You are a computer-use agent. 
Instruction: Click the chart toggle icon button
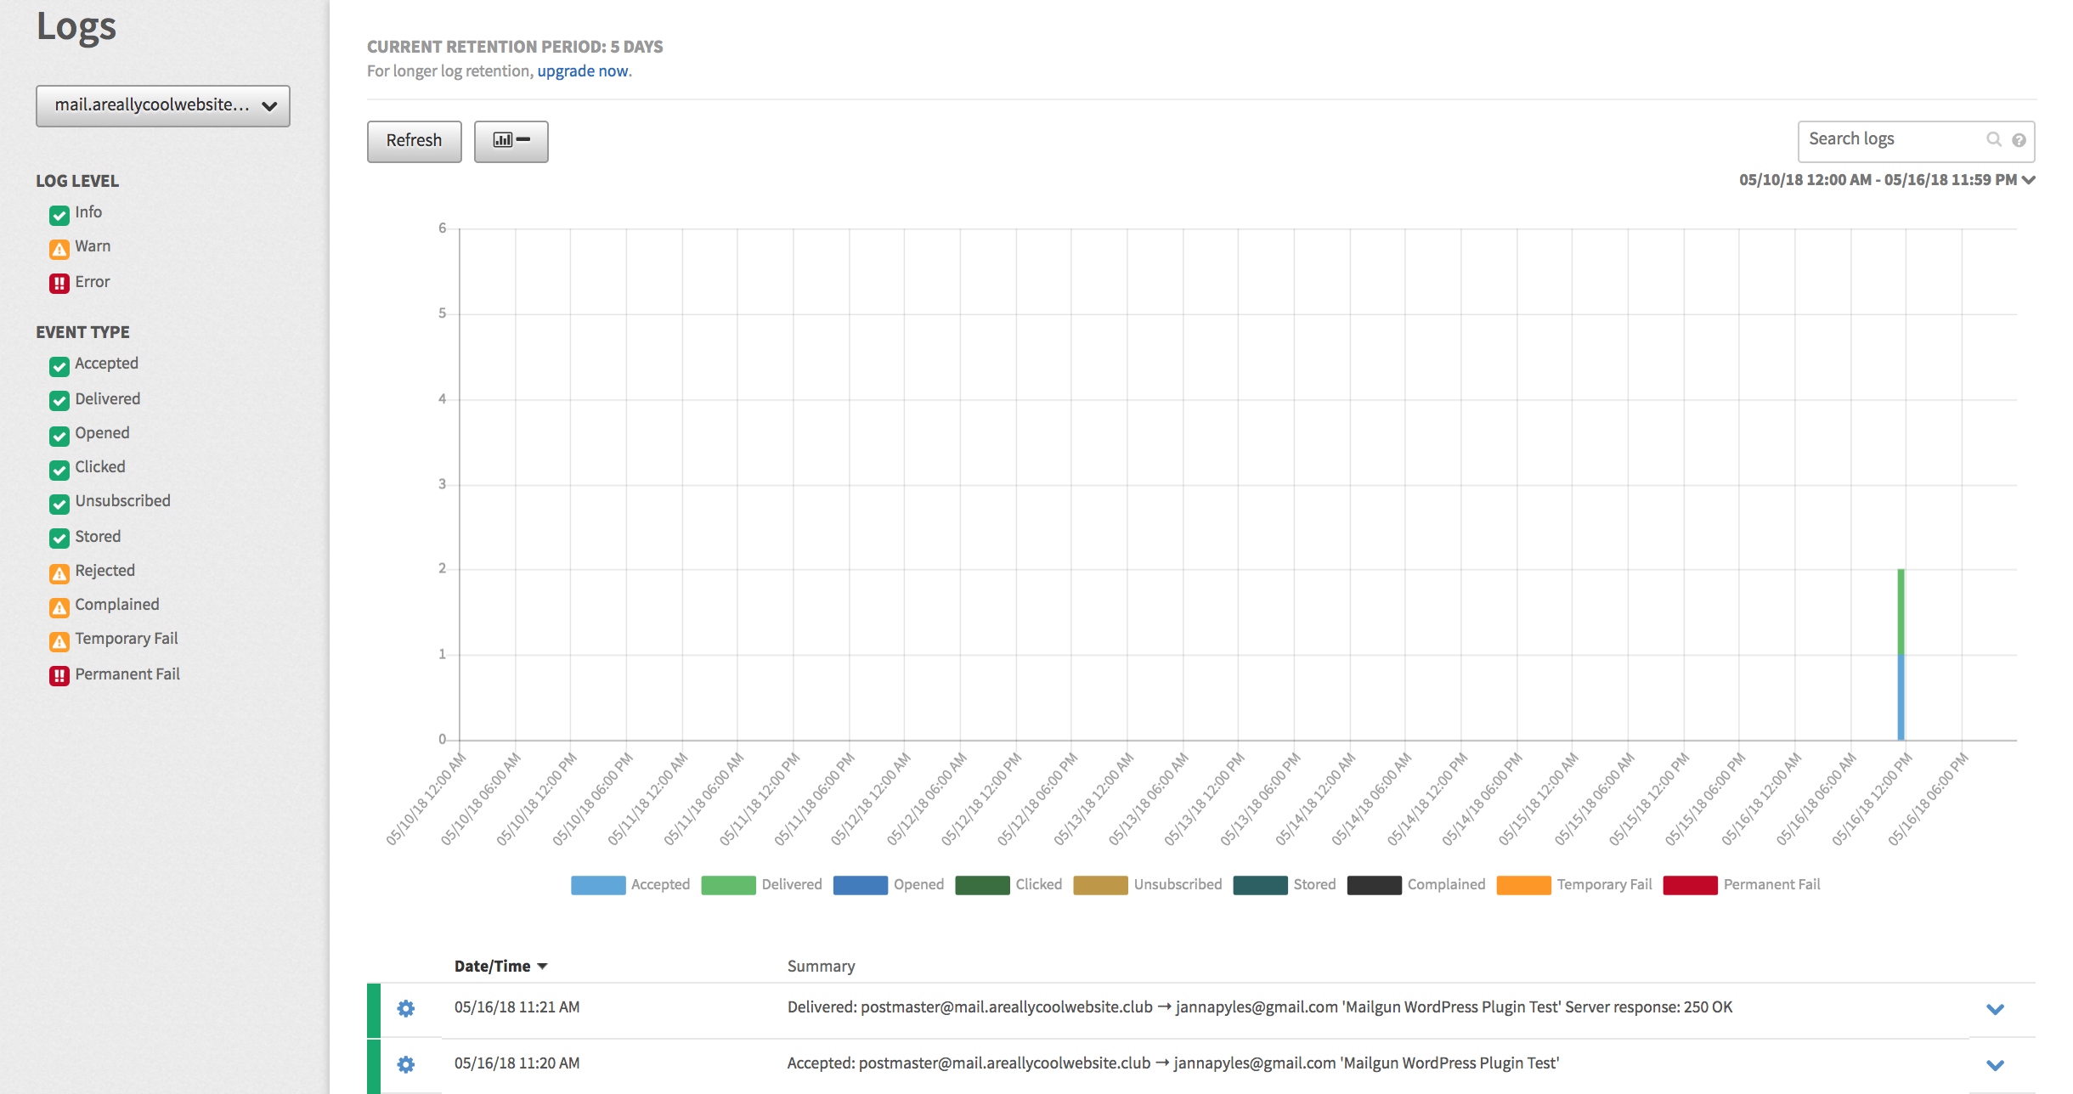511,141
